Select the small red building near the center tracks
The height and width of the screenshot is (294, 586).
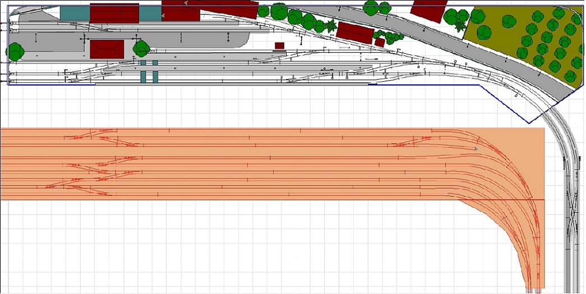pos(279,46)
